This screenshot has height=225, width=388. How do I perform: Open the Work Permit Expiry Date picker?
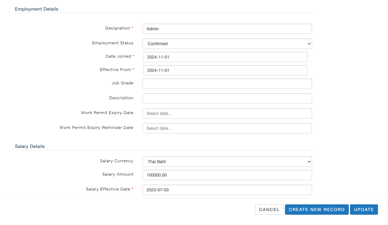227,113
